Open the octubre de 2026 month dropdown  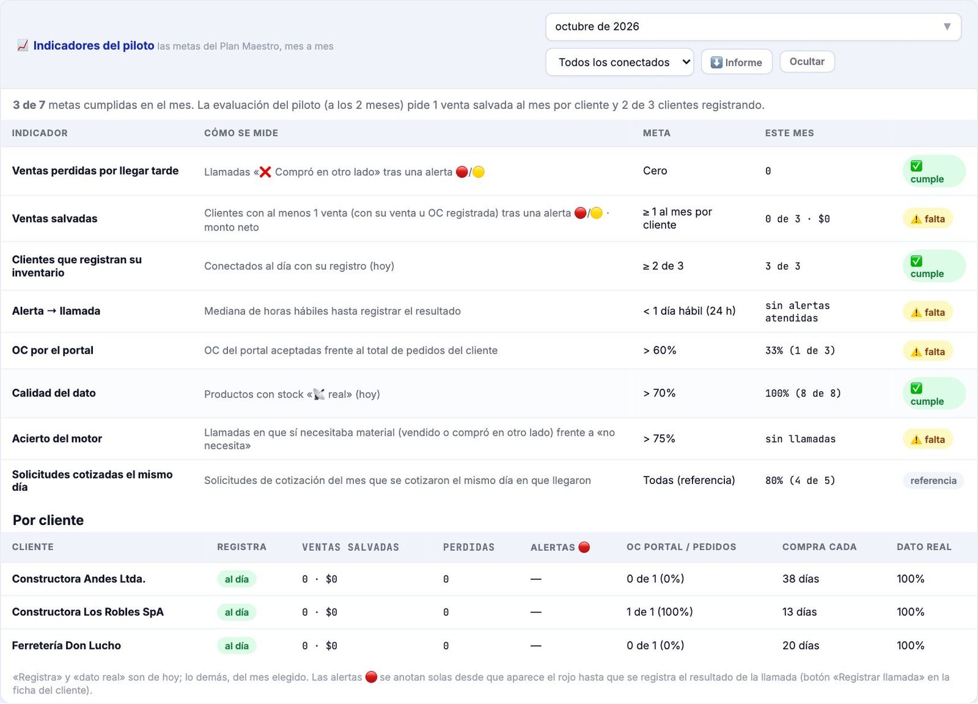tap(753, 27)
